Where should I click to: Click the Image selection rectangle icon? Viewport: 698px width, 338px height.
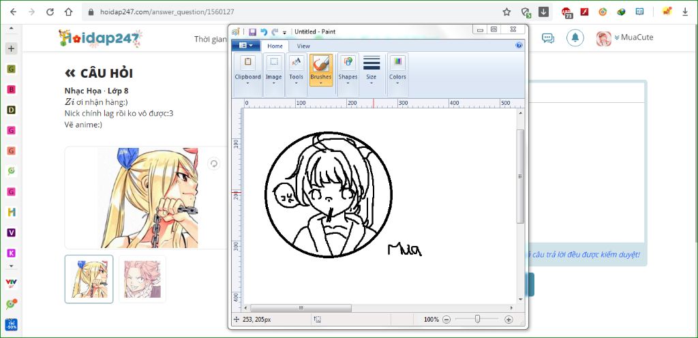[274, 62]
